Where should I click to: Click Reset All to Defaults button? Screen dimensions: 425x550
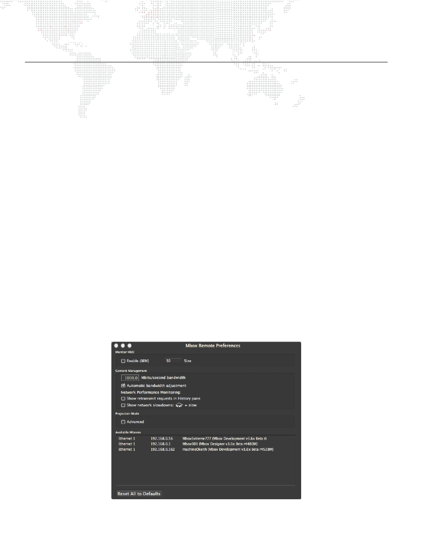click(x=139, y=493)
